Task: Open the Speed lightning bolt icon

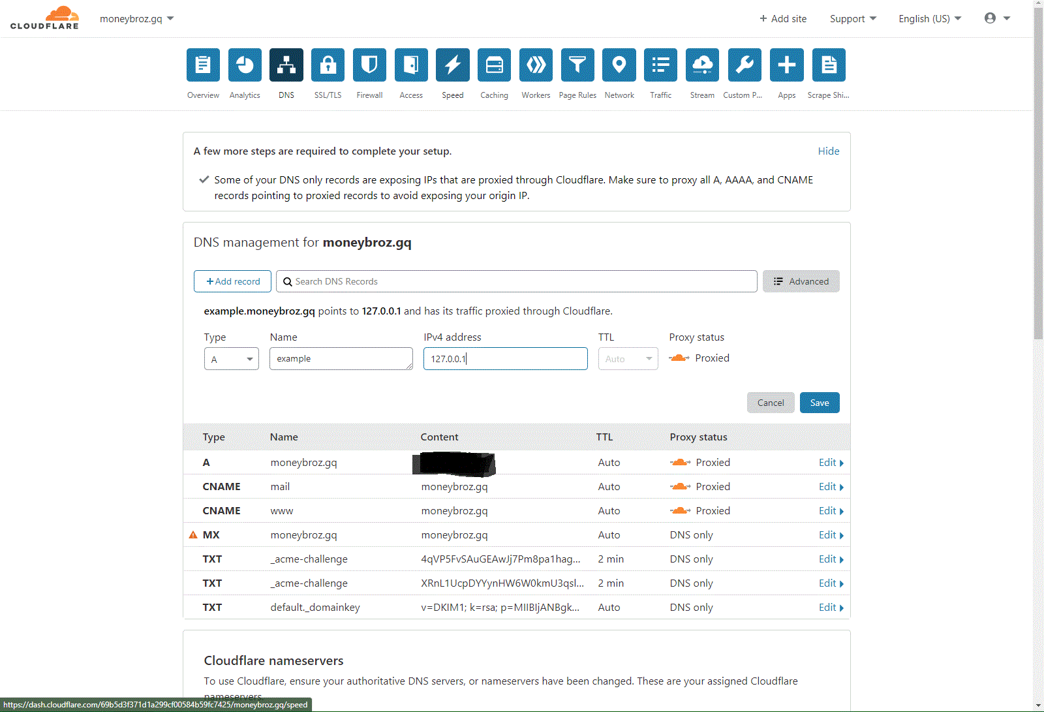Action: [453, 65]
